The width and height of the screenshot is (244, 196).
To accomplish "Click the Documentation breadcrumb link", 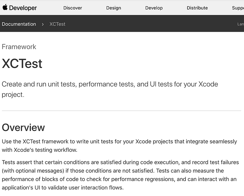I will (x=19, y=24).
